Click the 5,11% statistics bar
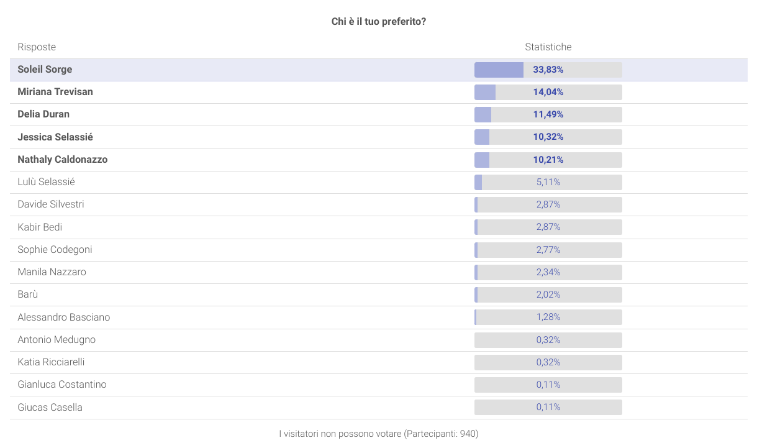 pos(548,182)
